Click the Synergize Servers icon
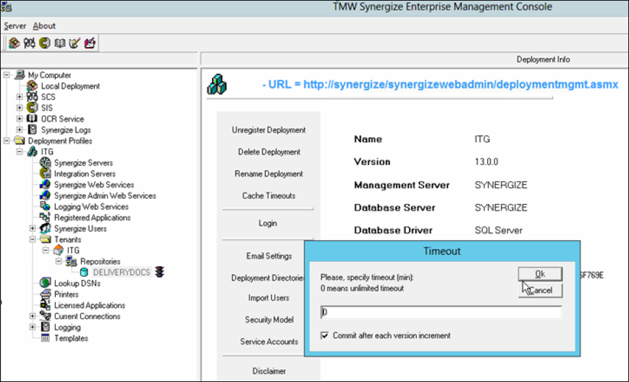The height and width of the screenshot is (382, 629). click(x=45, y=162)
